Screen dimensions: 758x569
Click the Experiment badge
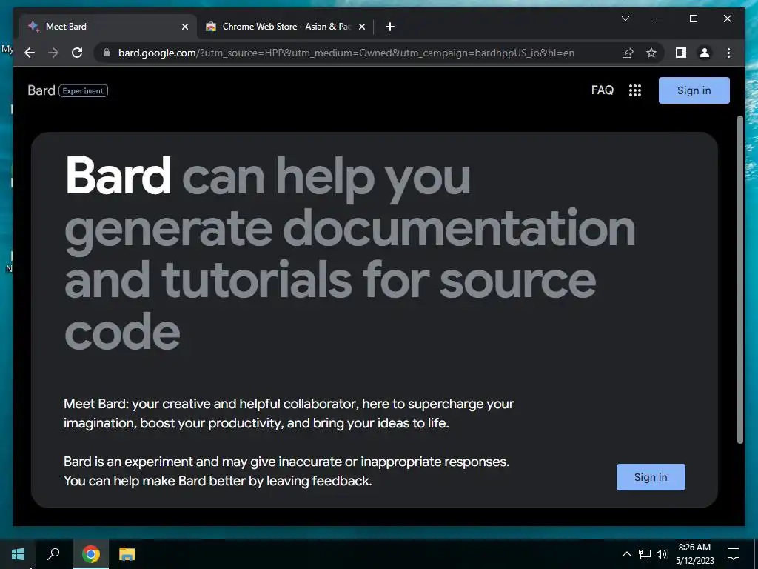point(83,90)
